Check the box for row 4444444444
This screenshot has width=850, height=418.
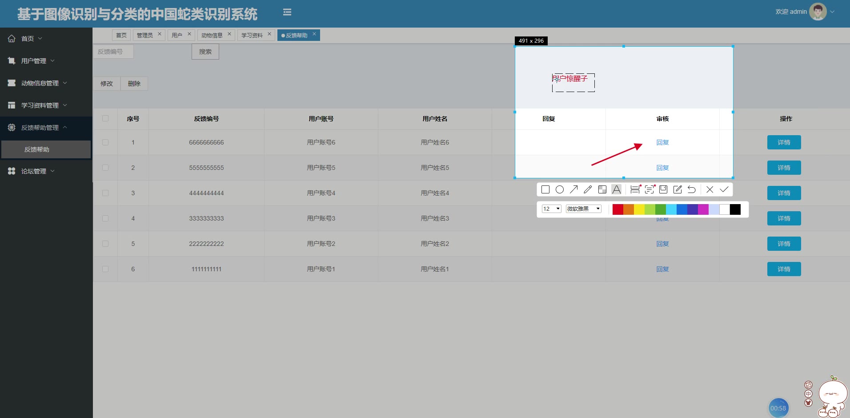105,193
